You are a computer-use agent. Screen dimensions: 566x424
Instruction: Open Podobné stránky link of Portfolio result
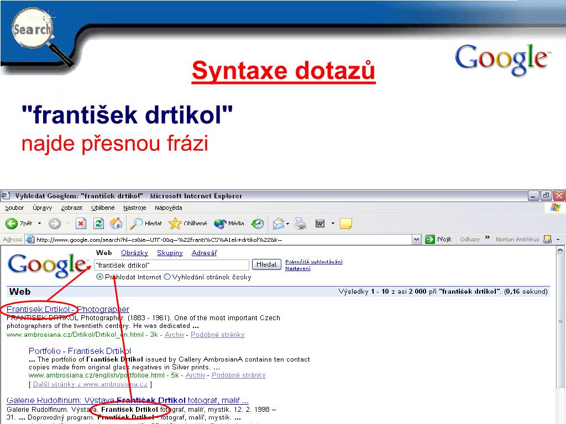239,375
